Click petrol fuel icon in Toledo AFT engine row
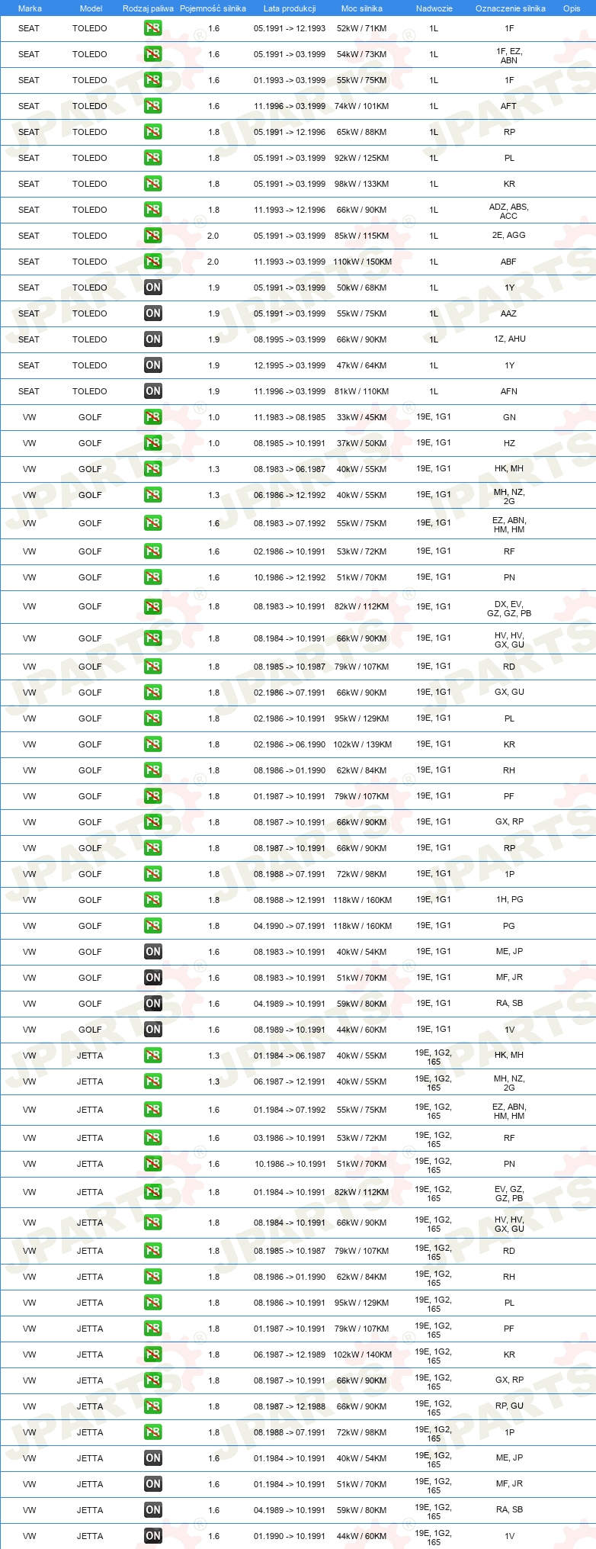The image size is (596, 1549). (152, 106)
